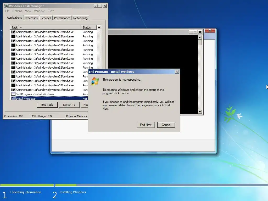The height and width of the screenshot is (201, 268).
Task: Close the black command prompt window
Action: point(200,32)
